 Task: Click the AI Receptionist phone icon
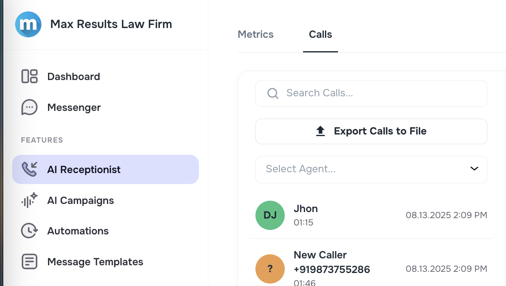[29, 169]
